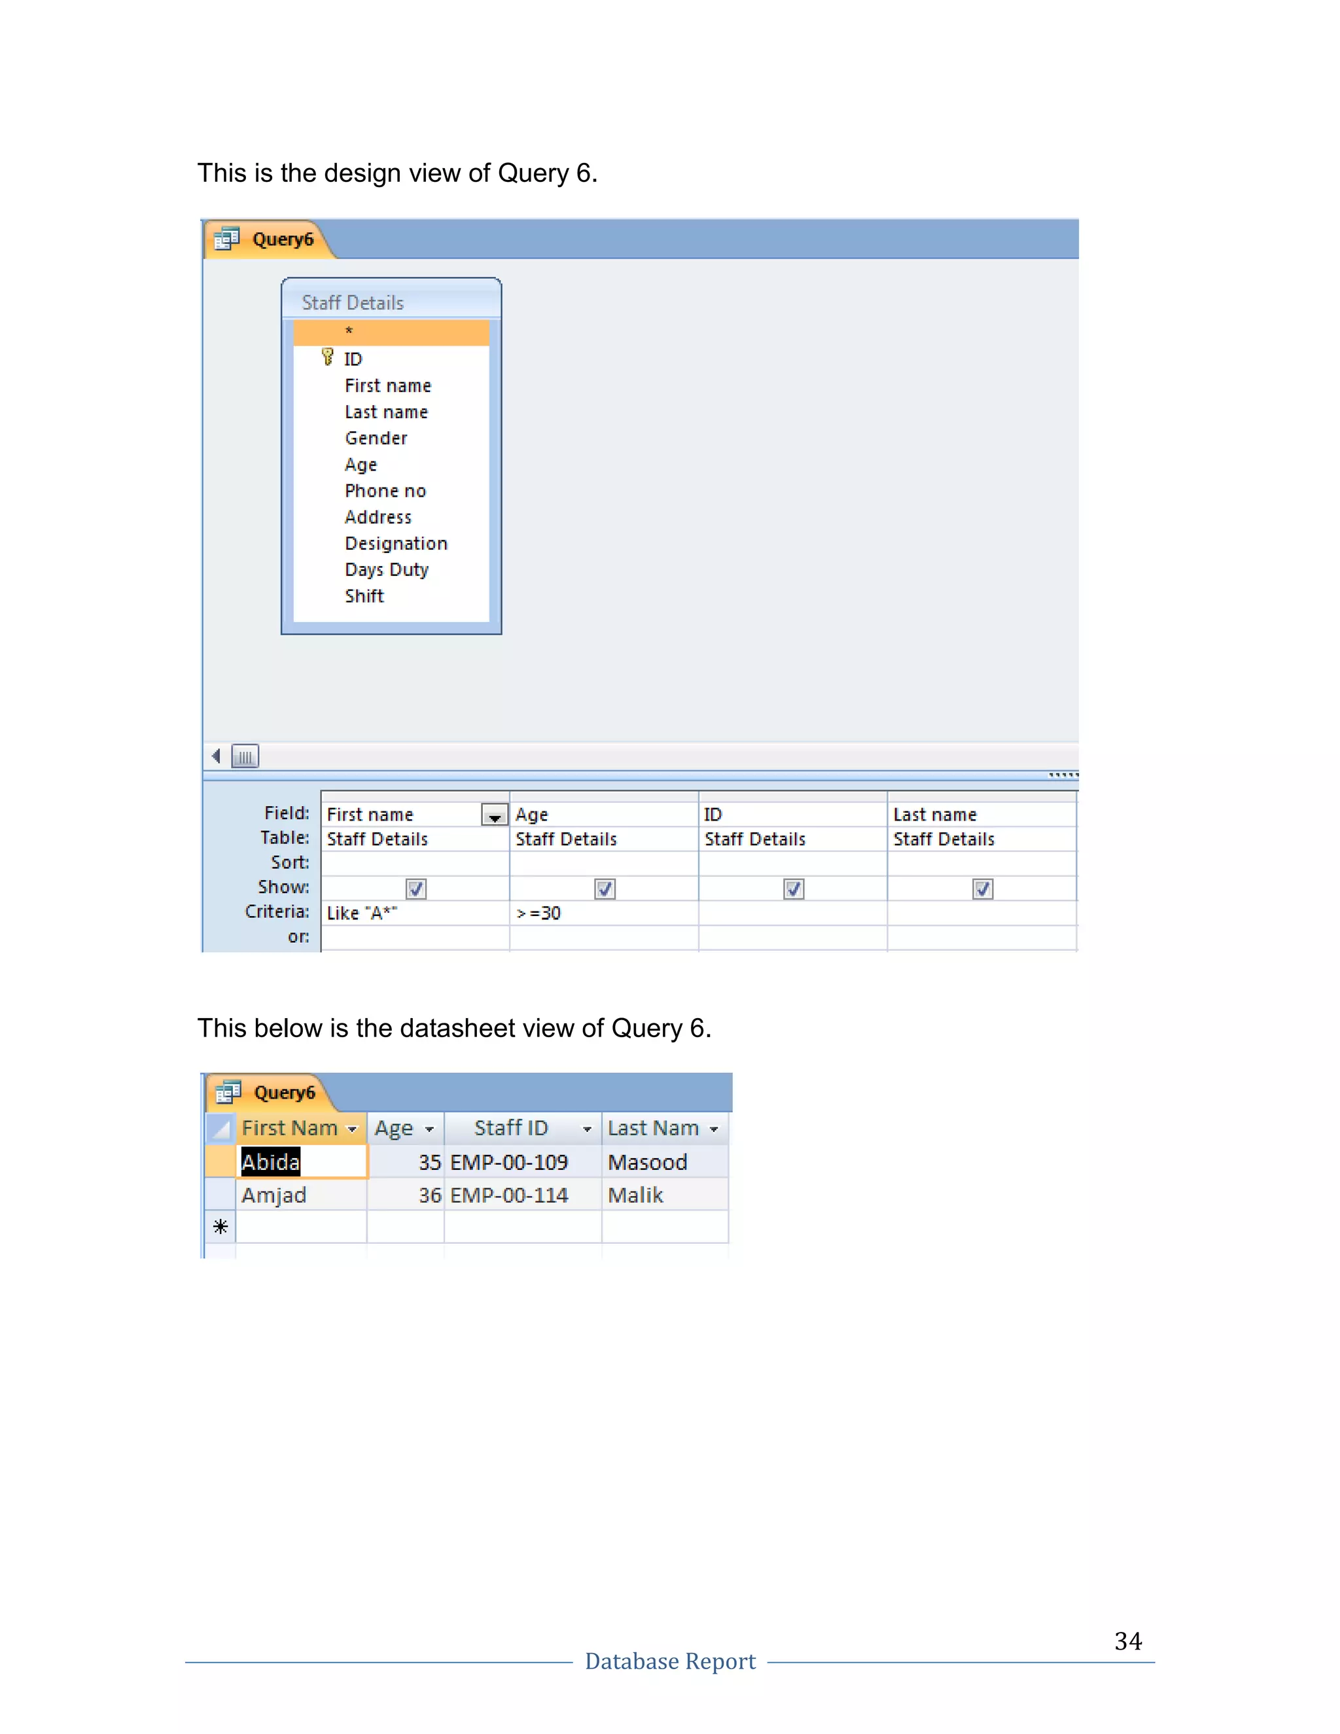Select Shift field in the list
This screenshot has width=1340, height=1734.
coord(364,596)
